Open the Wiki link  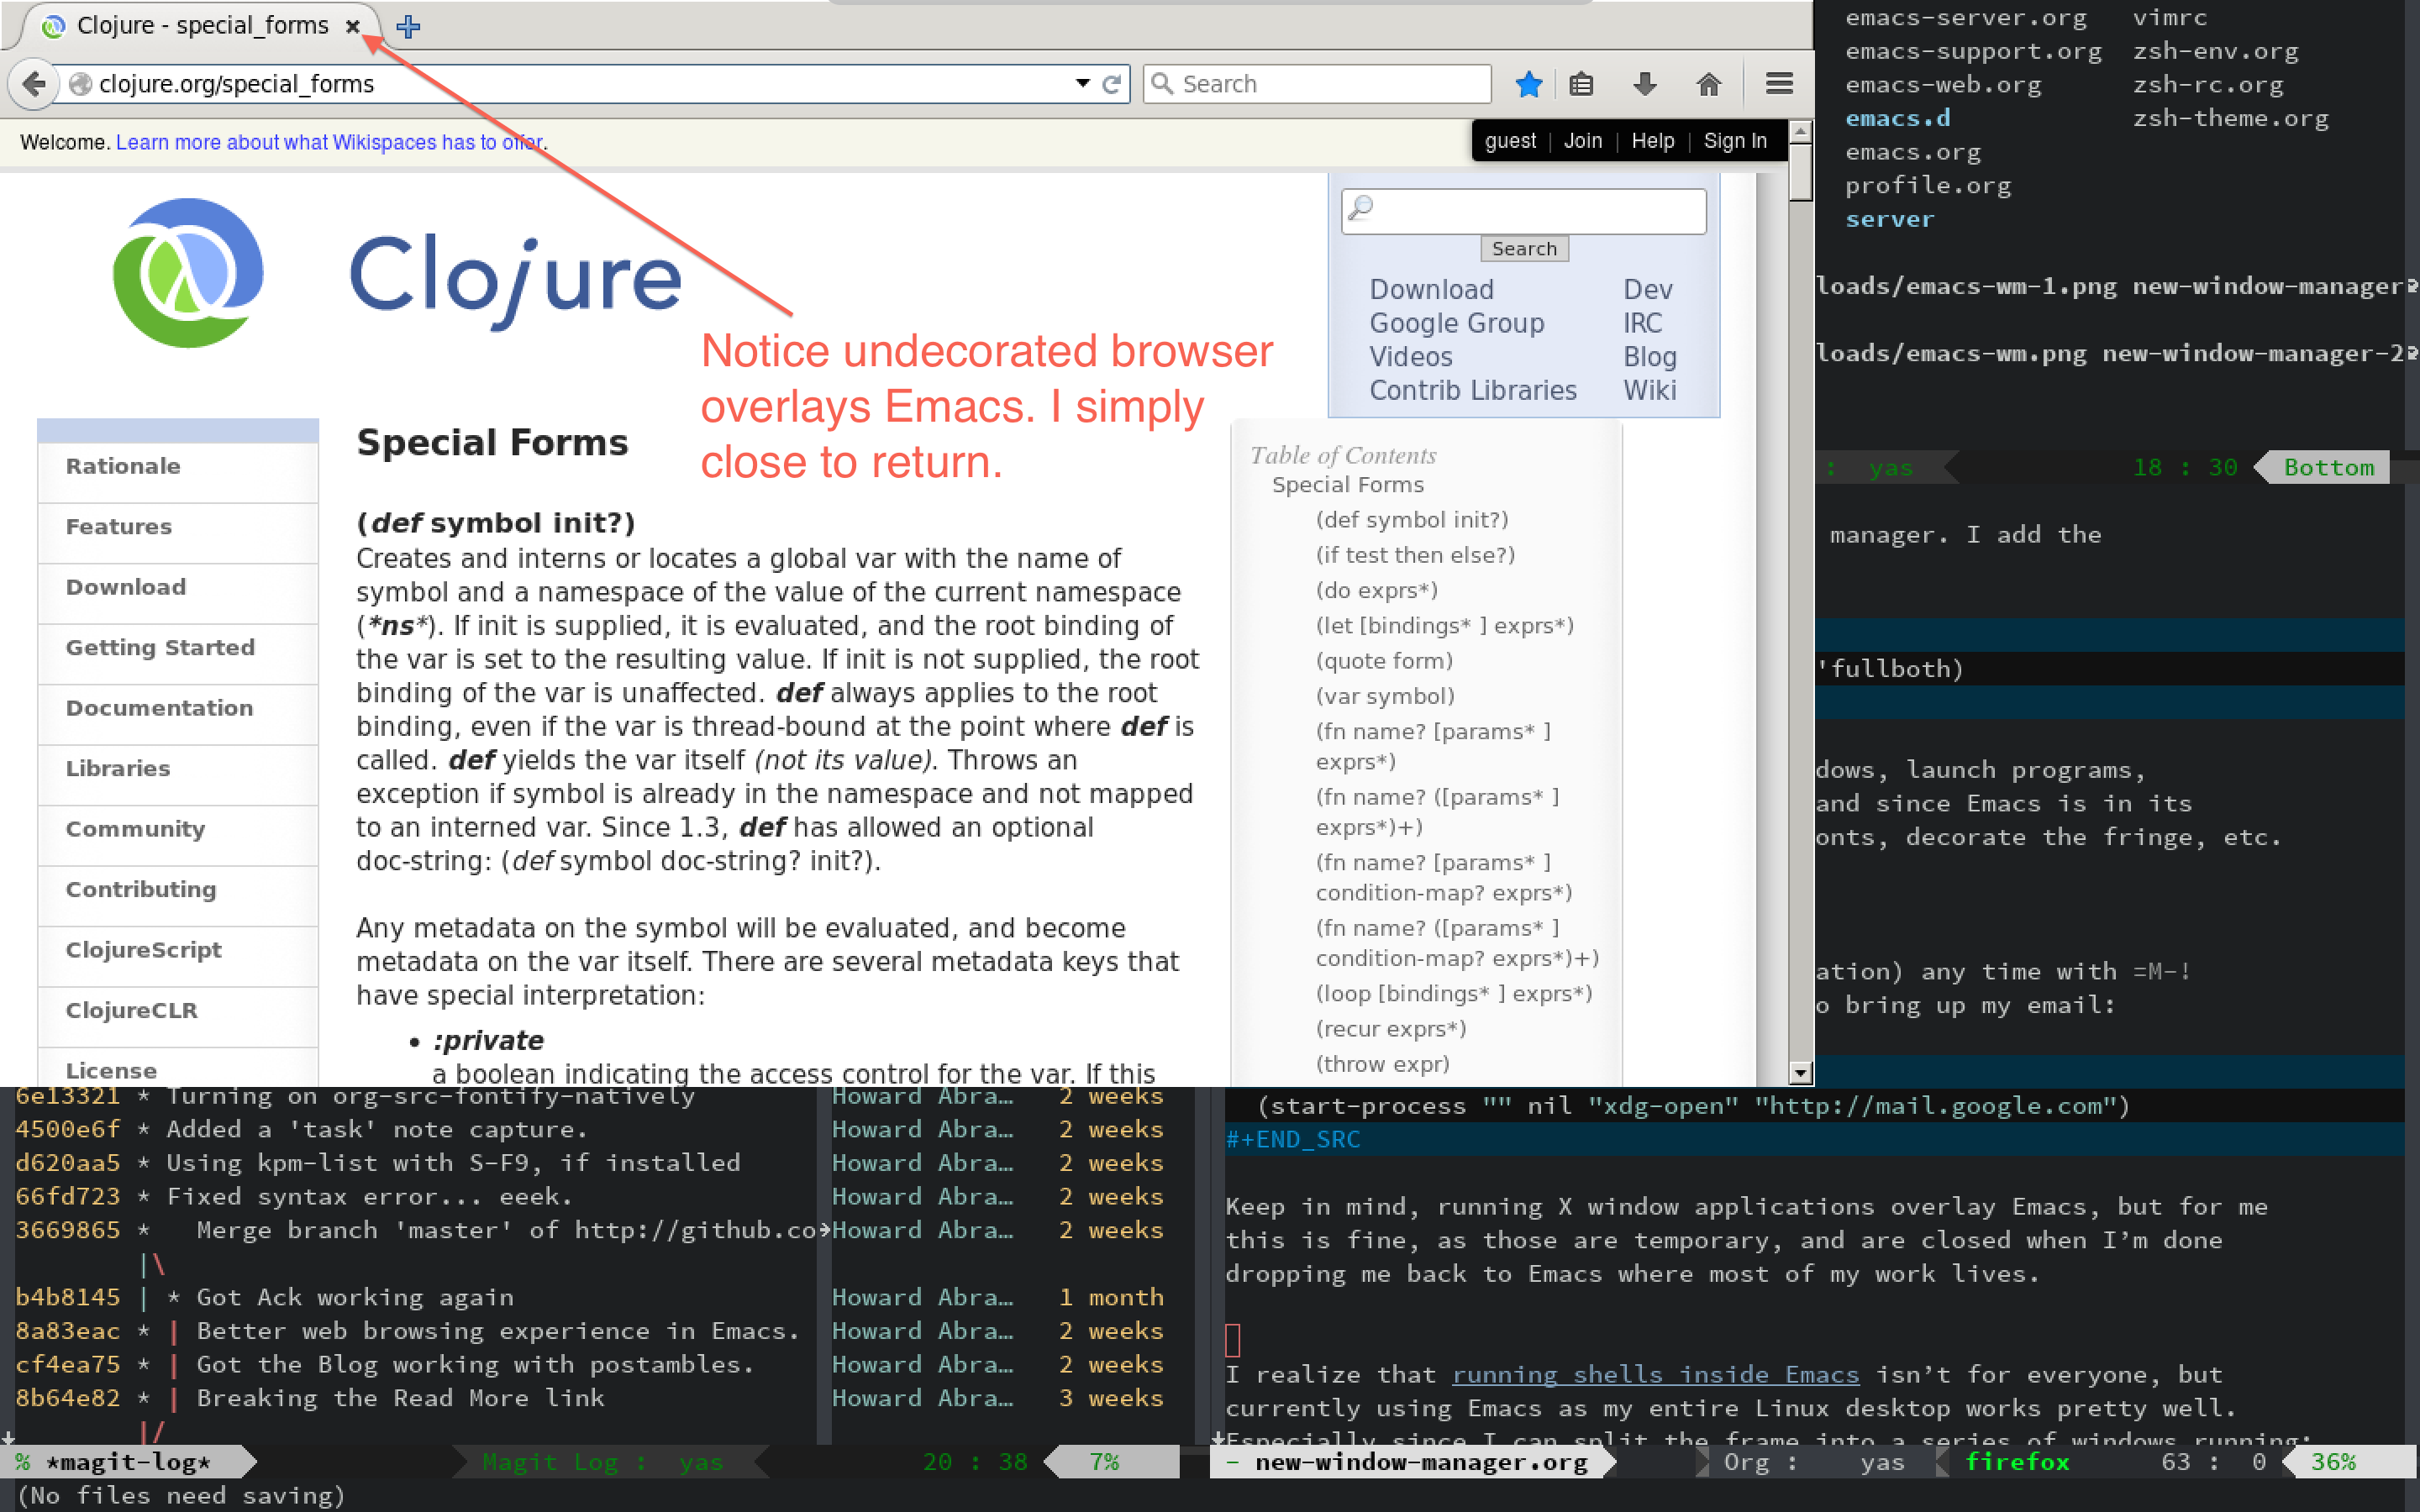point(1649,390)
